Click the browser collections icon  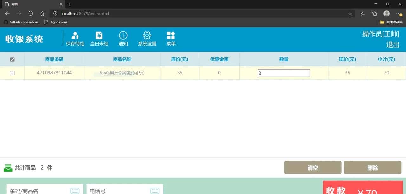(374, 13)
